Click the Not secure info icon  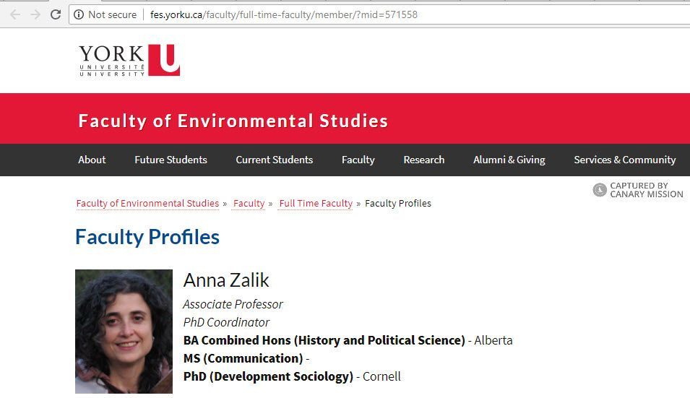[79, 14]
